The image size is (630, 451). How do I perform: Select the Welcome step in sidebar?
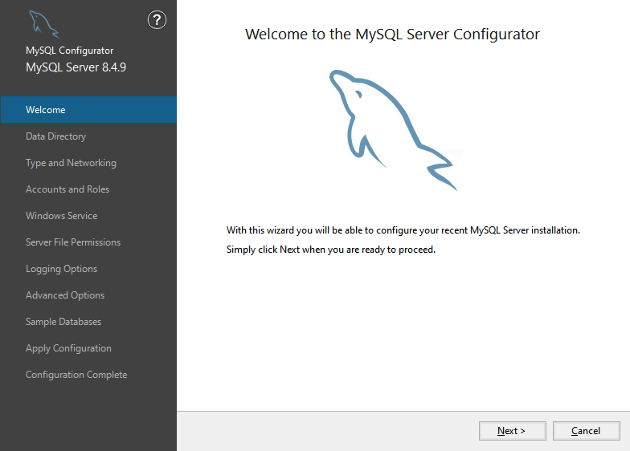click(46, 110)
